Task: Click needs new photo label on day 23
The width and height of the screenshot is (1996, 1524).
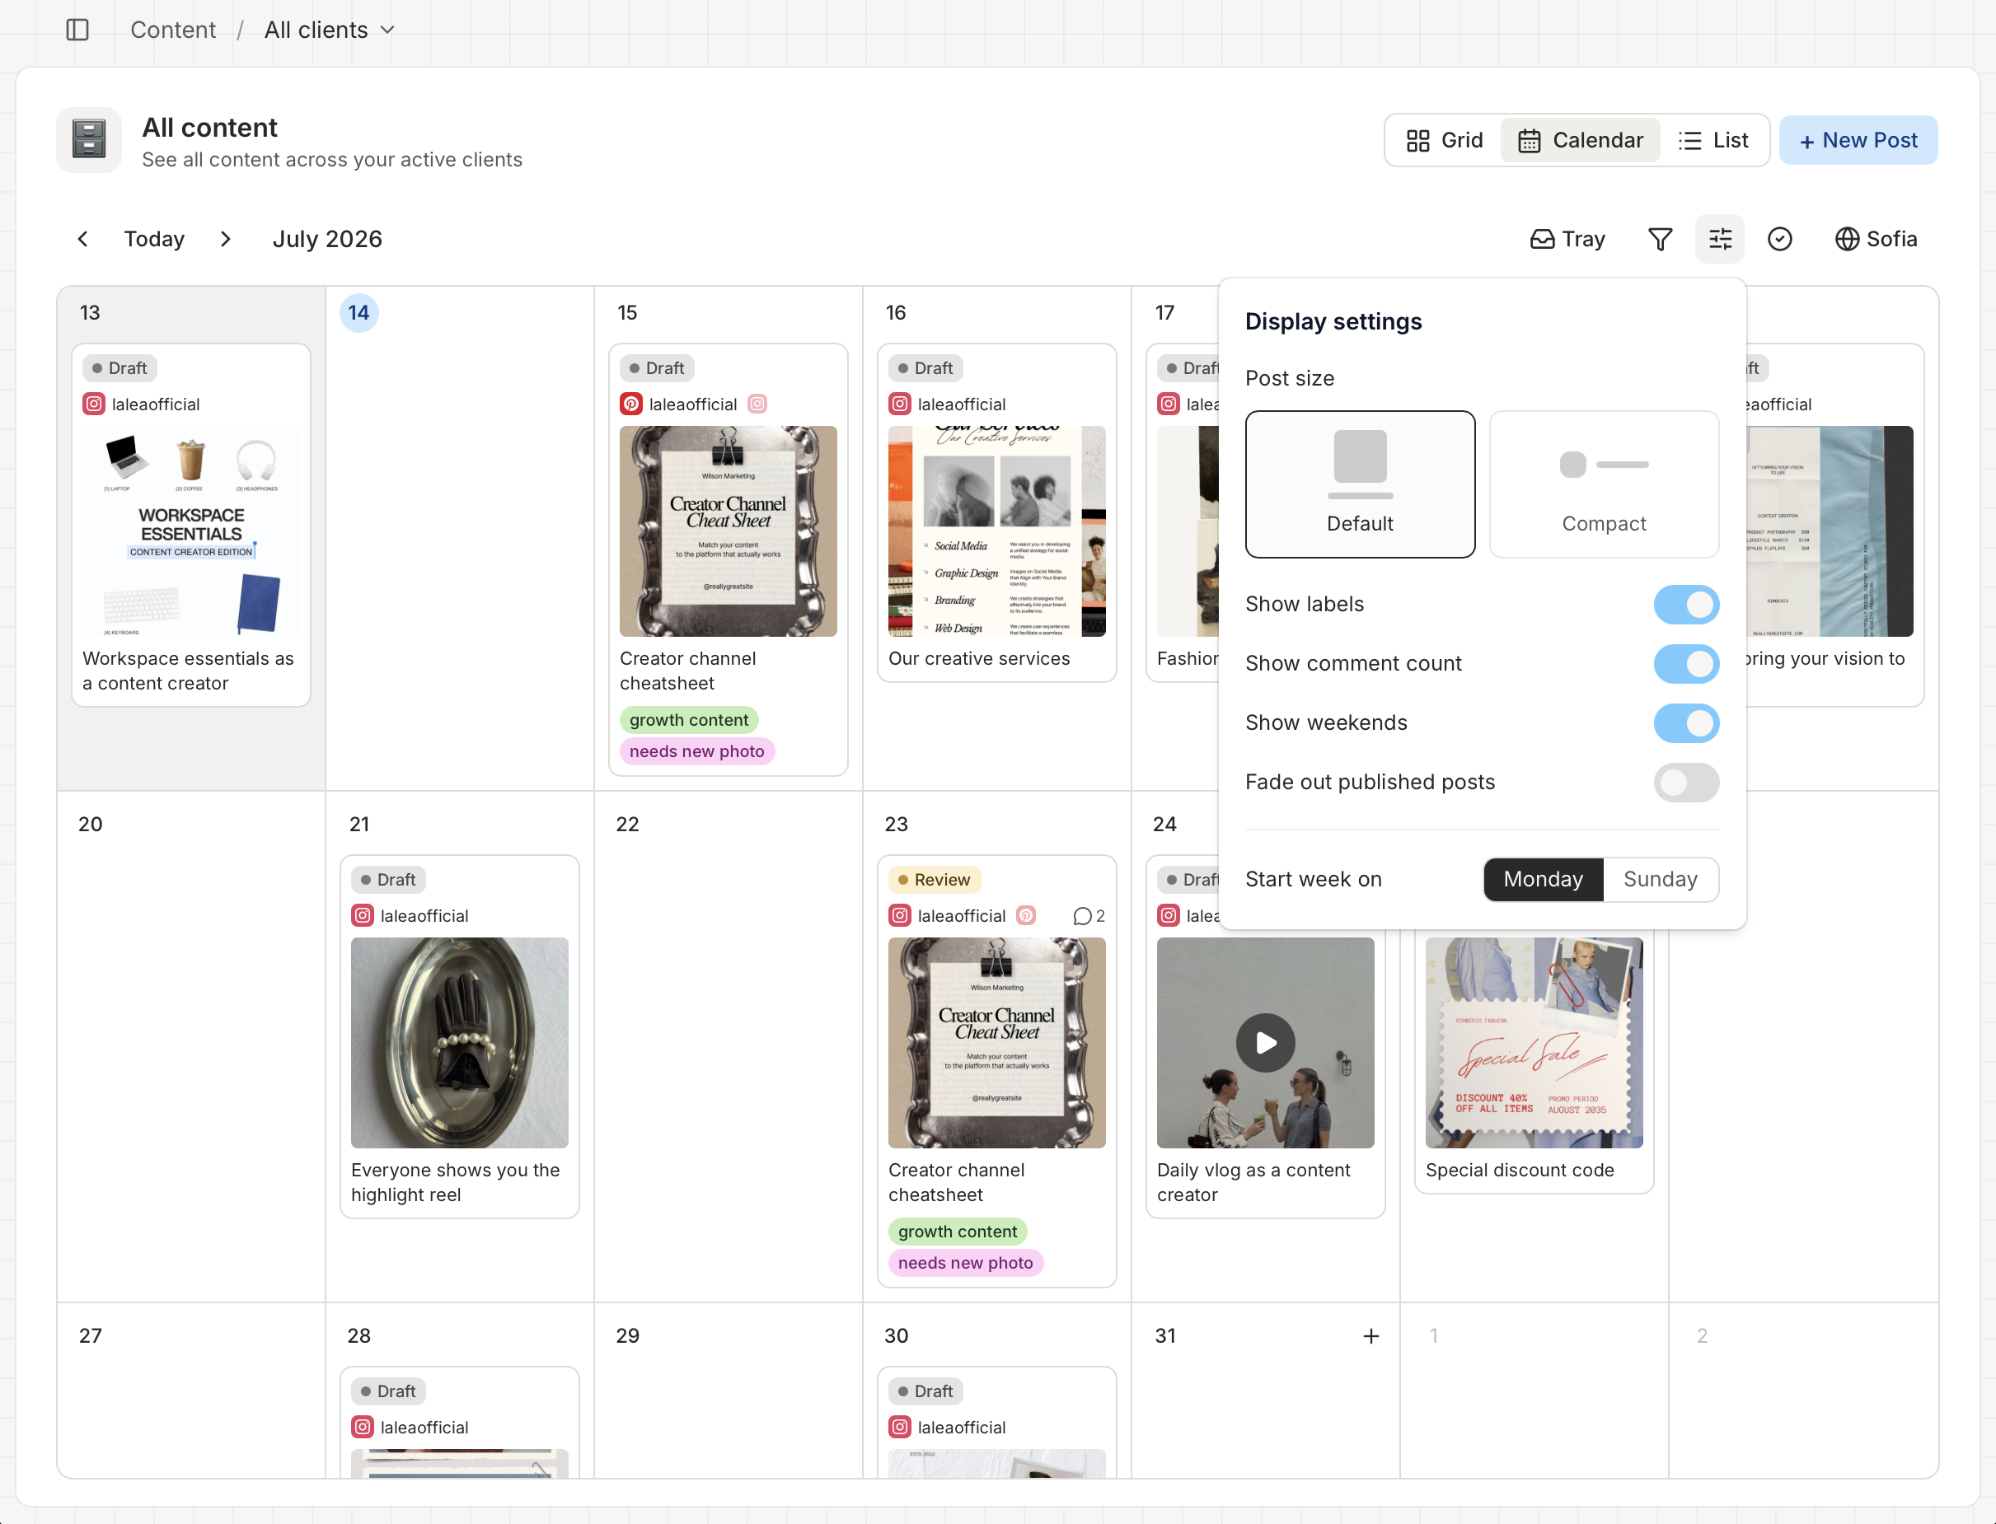Action: tap(965, 1264)
